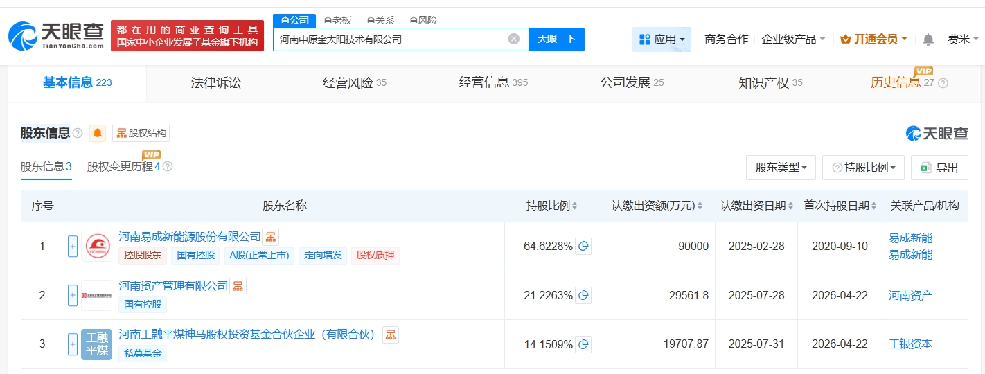
Task: Click orange alert bell beside 股东信息 heading
Action: pos(98,133)
